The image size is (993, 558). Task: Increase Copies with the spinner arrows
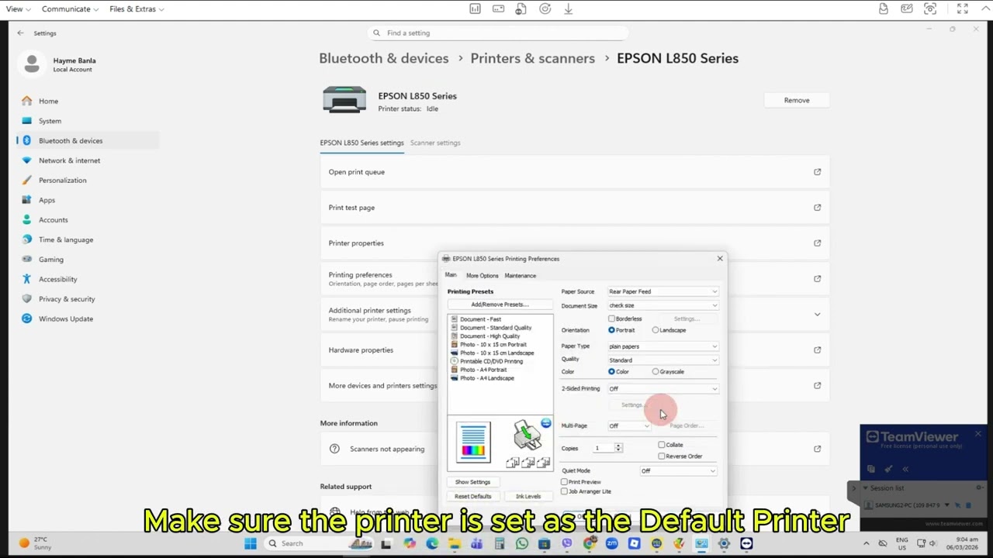click(618, 446)
